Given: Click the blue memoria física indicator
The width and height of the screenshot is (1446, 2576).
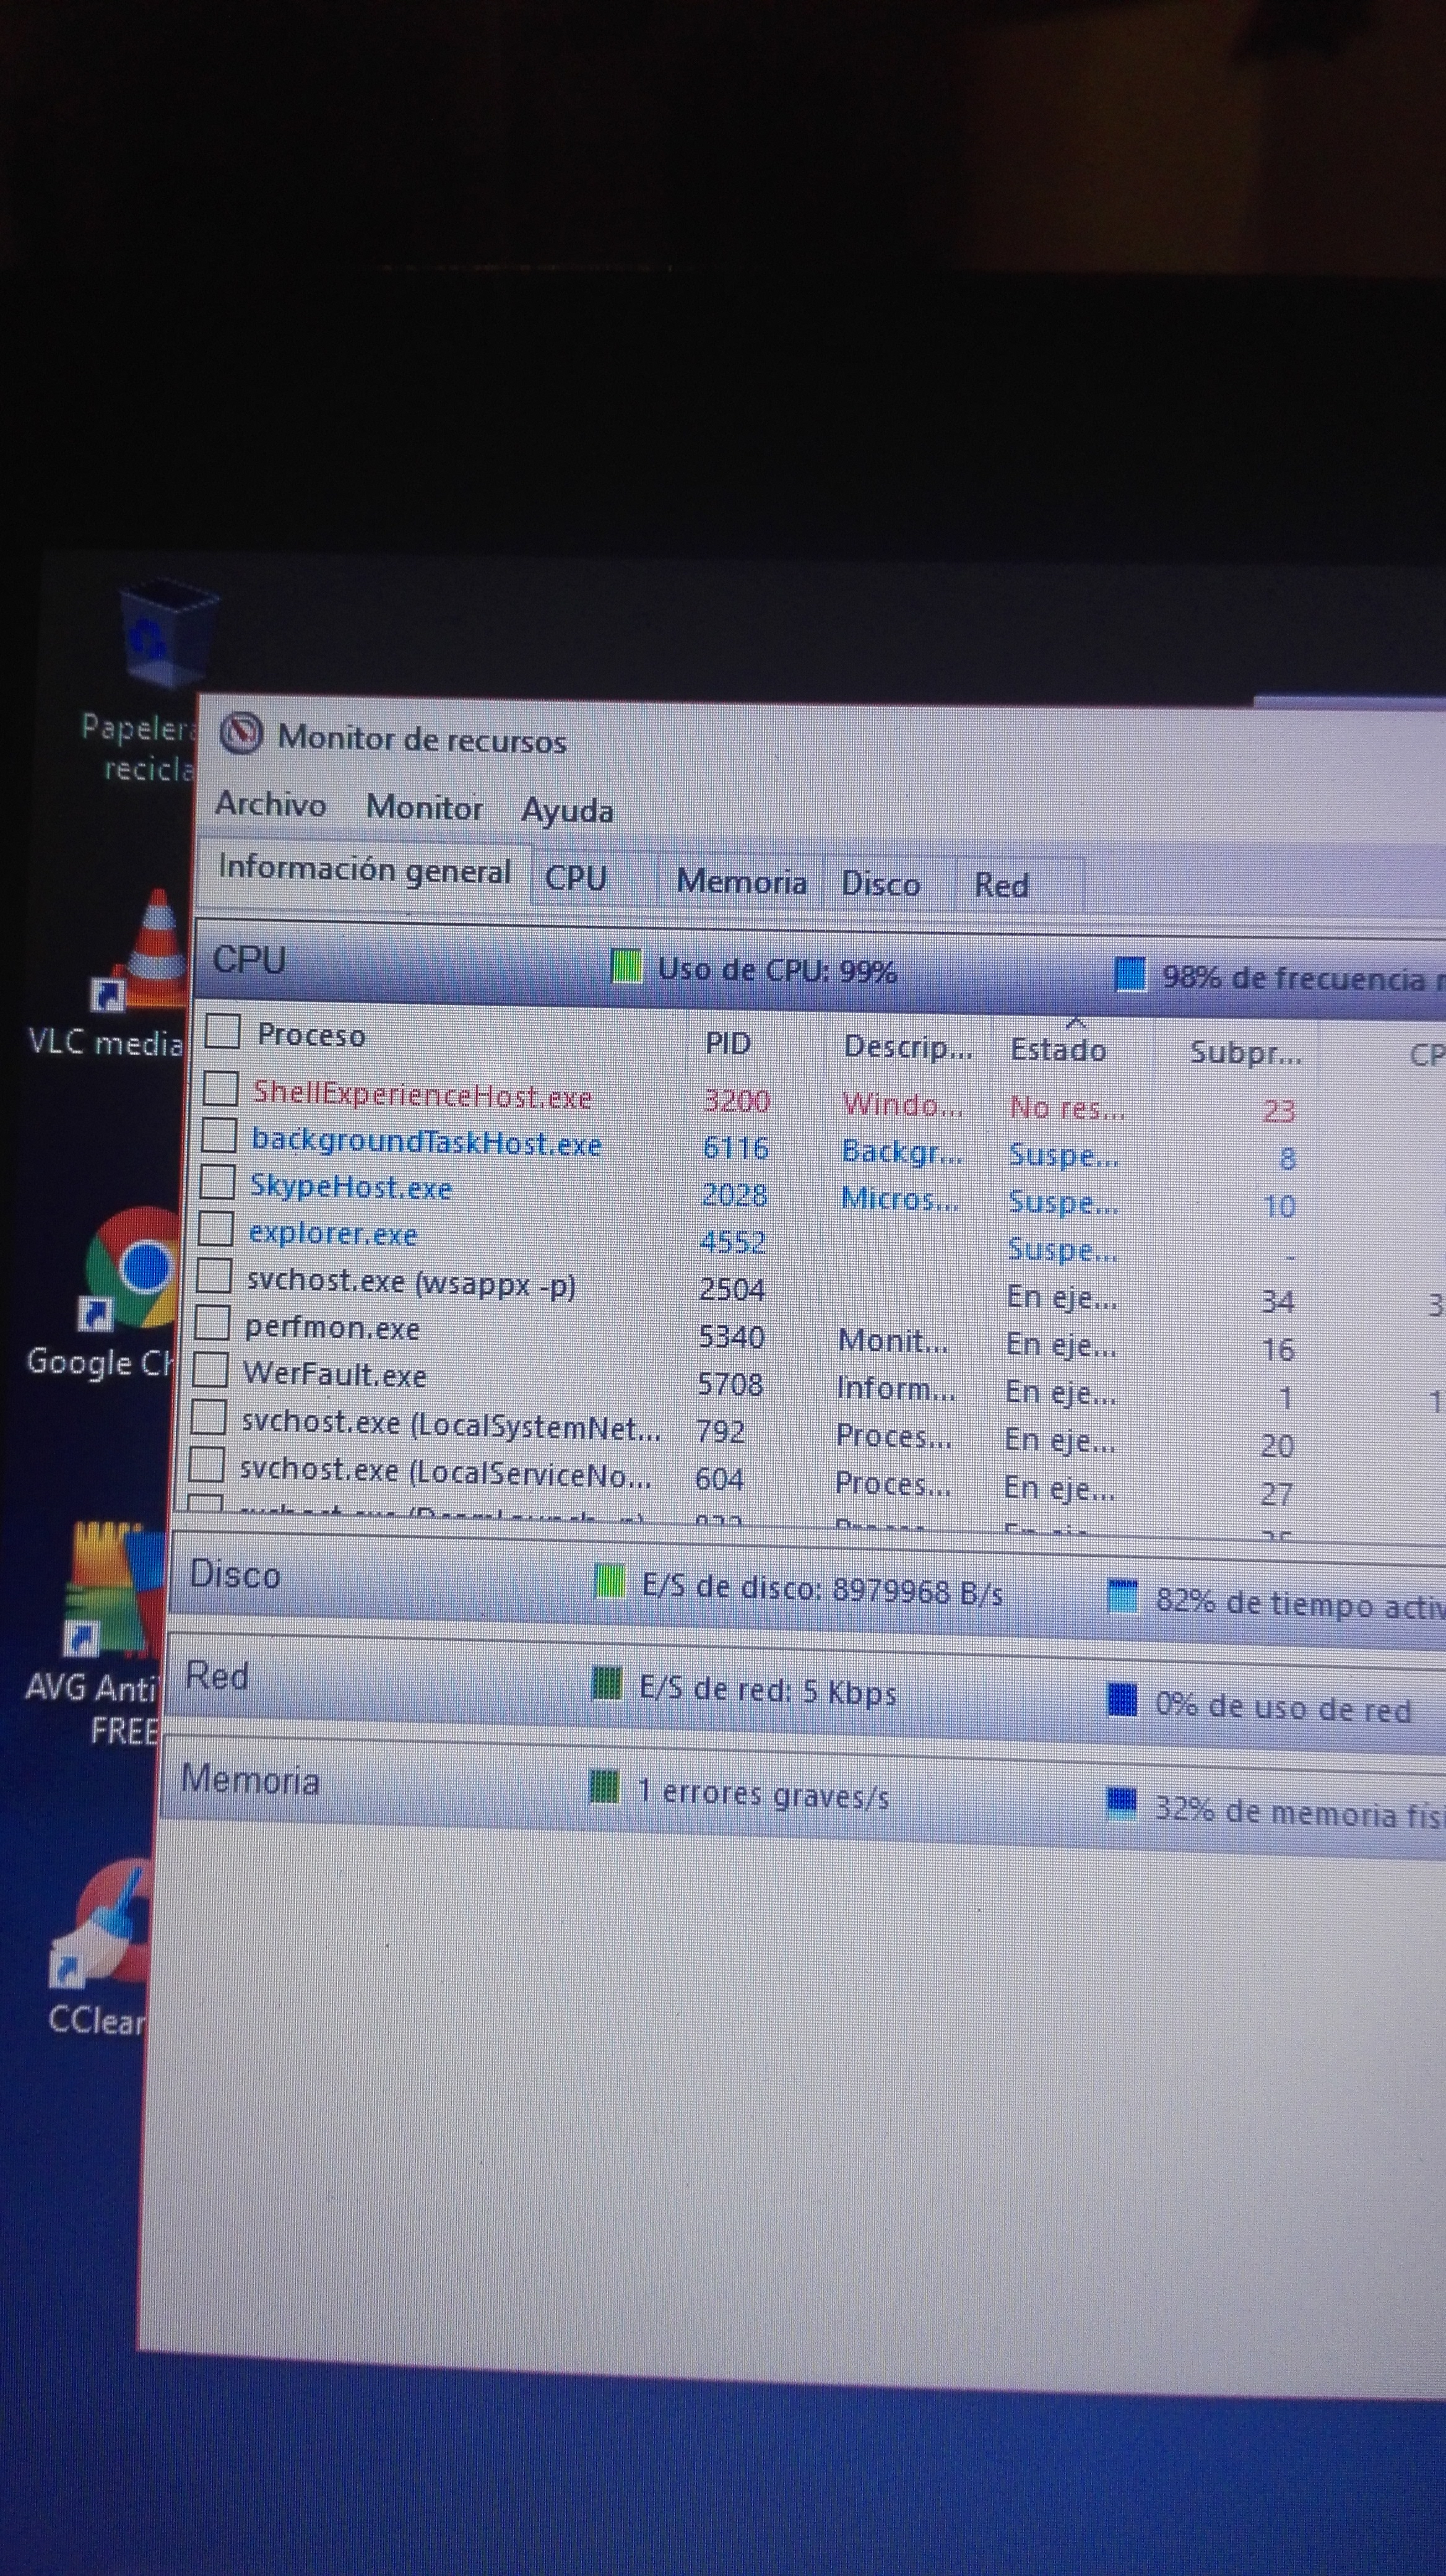Looking at the screenshot, I should tap(1122, 1802).
